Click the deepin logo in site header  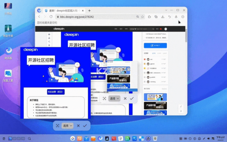coord(59,29)
